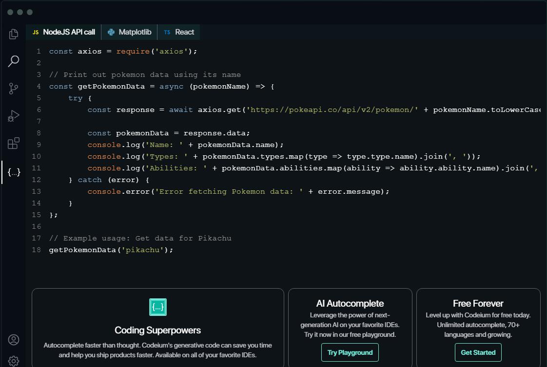Click the Try Playground button
547x367 pixels.
tap(350, 352)
